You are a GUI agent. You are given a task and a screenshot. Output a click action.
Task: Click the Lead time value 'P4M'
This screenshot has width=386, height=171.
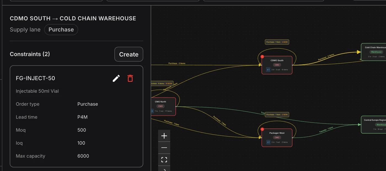point(82,117)
